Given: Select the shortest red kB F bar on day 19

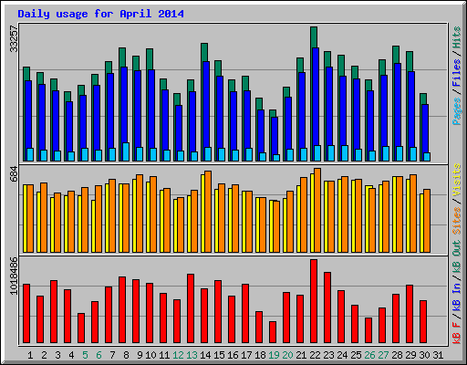Looking at the screenshot, I should pyautogui.click(x=273, y=332).
